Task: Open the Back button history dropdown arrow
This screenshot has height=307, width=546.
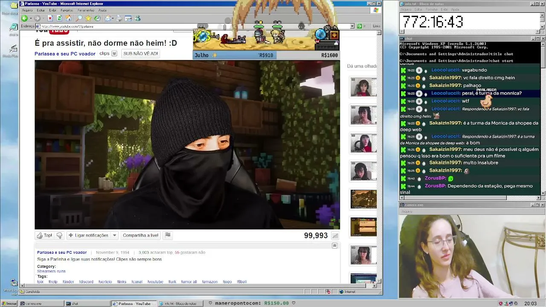Action: [x=30, y=18]
